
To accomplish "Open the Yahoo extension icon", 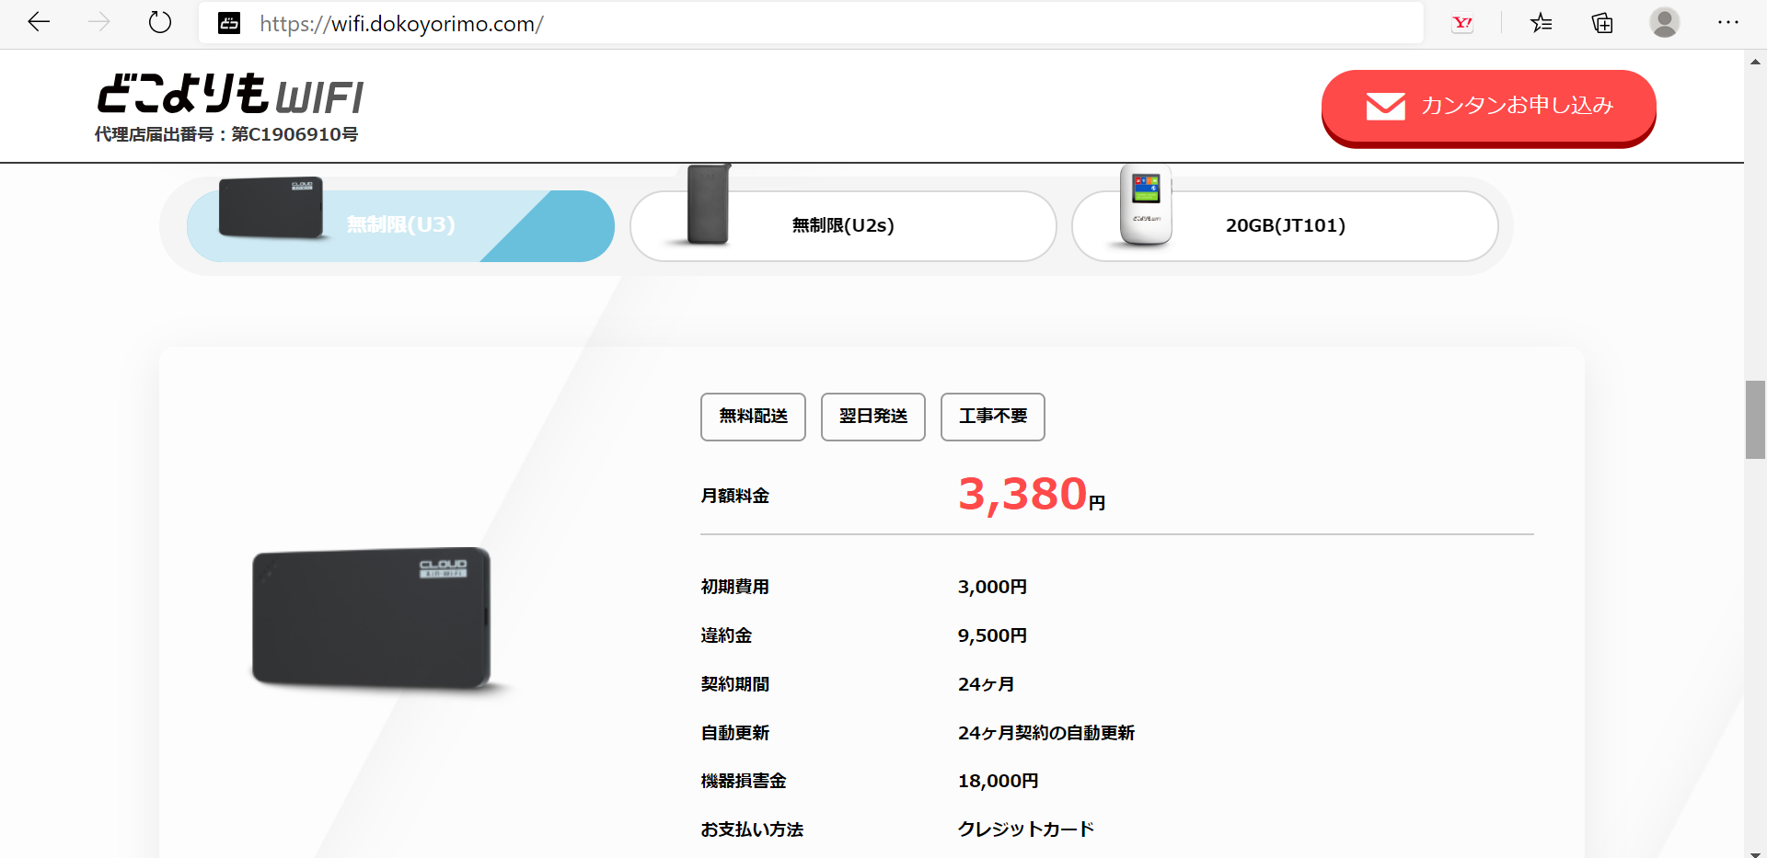I will click(1462, 23).
